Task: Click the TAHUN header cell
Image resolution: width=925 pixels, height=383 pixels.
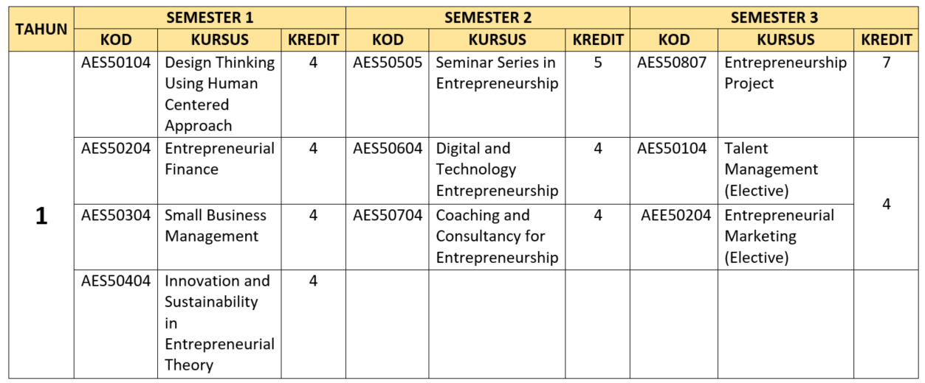Action: point(41,29)
